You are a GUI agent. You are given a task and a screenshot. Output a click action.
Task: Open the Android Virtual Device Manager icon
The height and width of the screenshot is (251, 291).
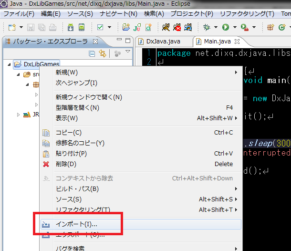pos(82,27)
